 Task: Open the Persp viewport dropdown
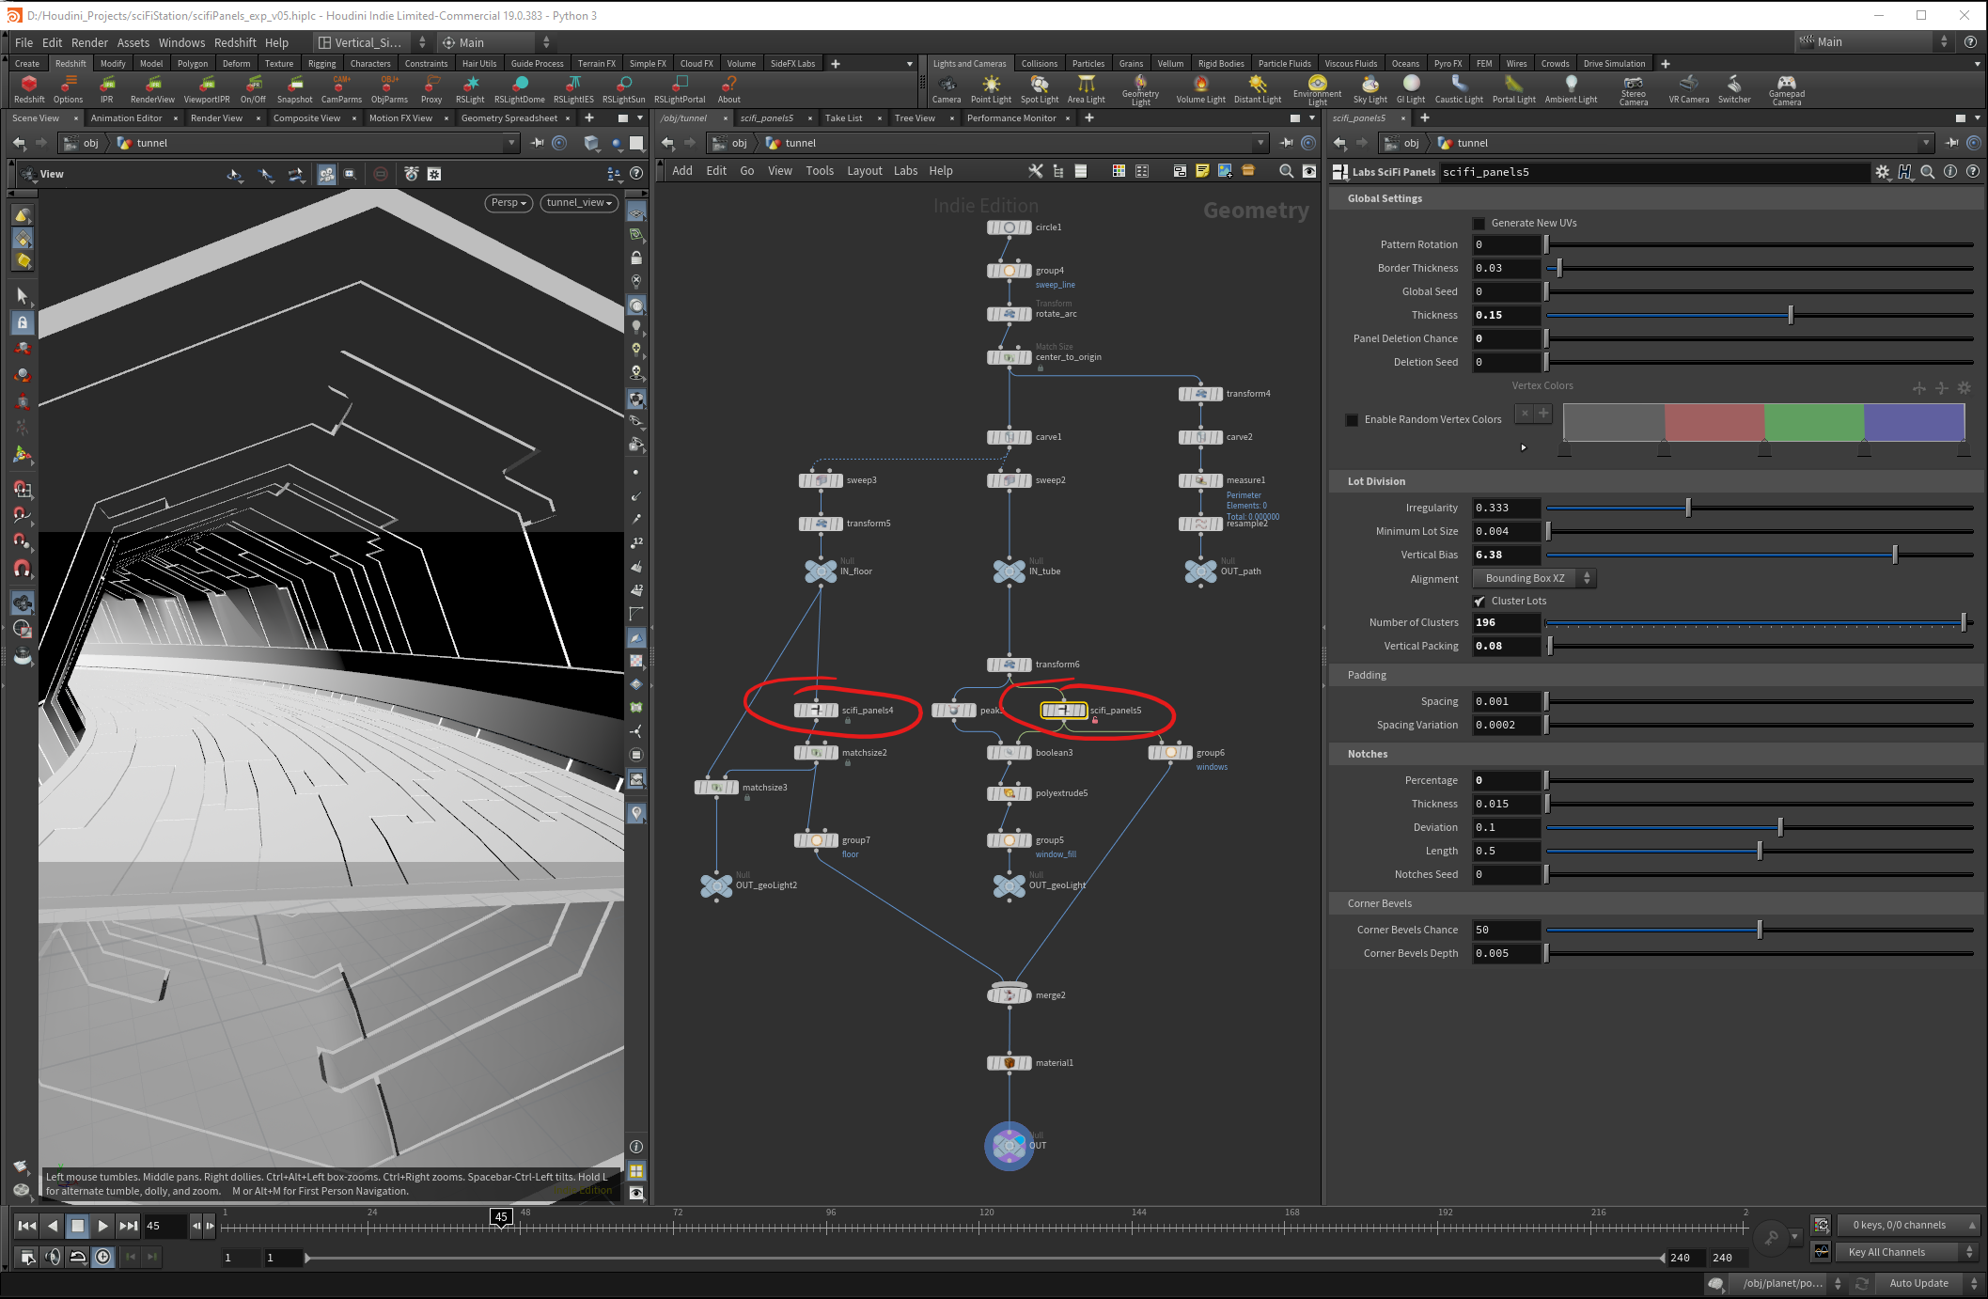pos(509,203)
